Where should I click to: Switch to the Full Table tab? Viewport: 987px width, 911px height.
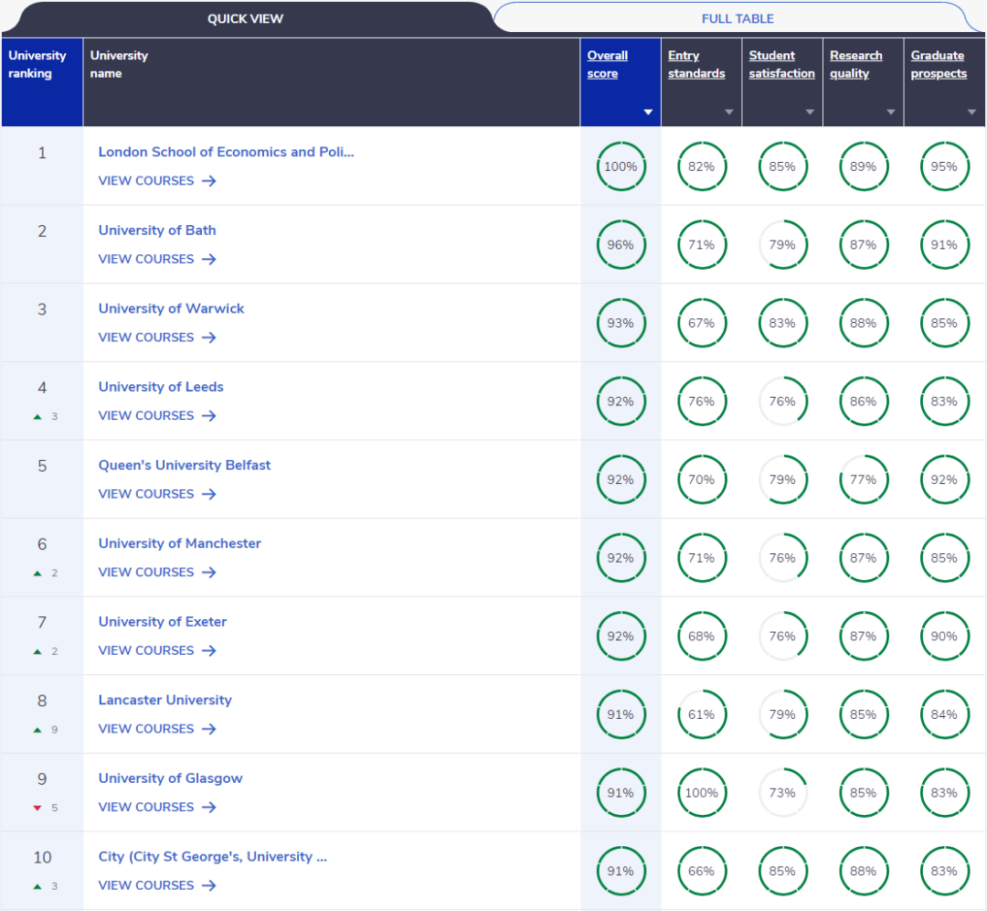(x=737, y=18)
